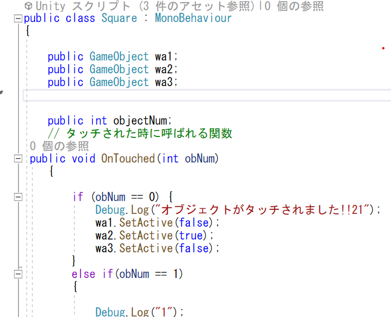This screenshot has width=391, height=317.
Task: Click the wa2 field declaration
Action: click(164, 69)
